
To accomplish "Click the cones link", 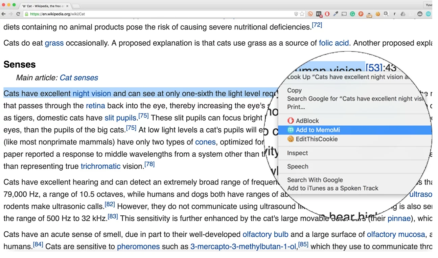I will click(x=205, y=142).
